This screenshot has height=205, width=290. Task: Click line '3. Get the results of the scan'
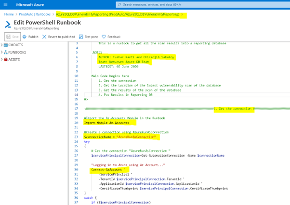click(x=140, y=90)
